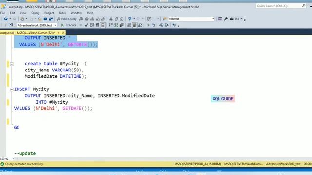Click the GO keyword in editor
This screenshot has width=312, height=175.
click(x=17, y=127)
